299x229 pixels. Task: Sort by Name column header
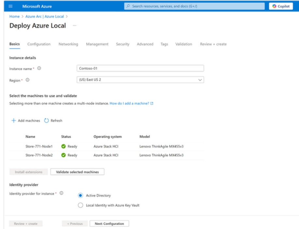click(x=30, y=137)
